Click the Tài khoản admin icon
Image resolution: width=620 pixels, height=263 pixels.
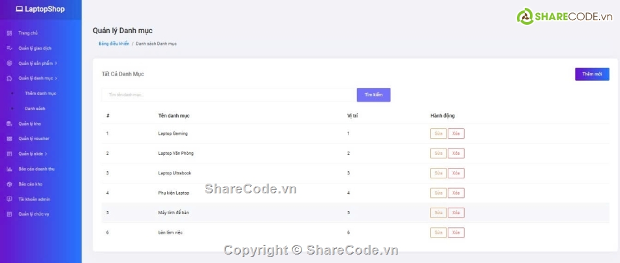(10, 199)
